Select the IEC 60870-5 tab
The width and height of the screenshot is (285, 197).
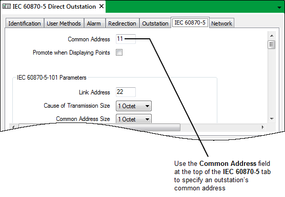[190, 22]
